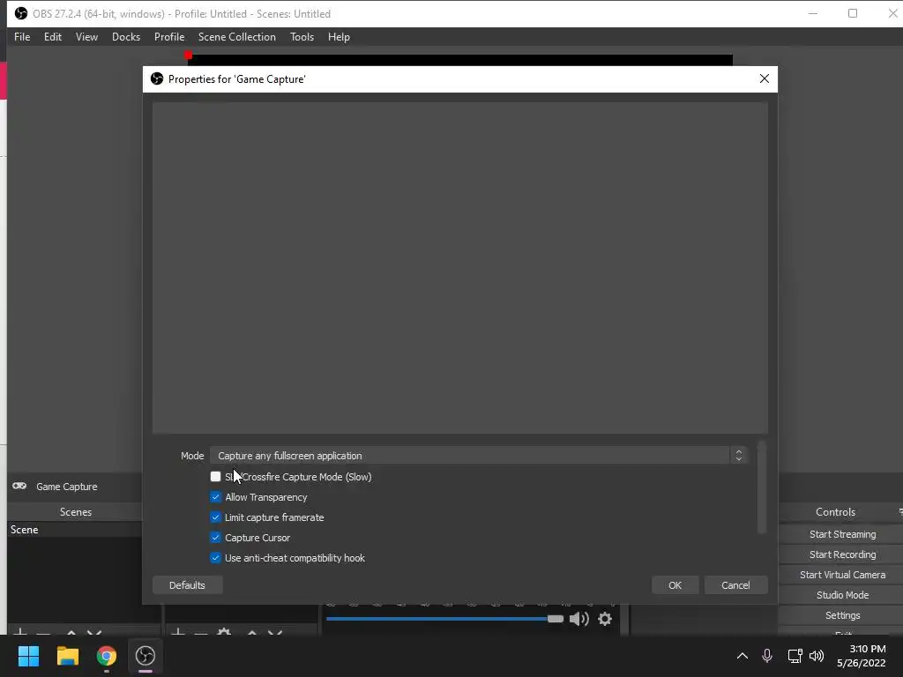The image size is (903, 677).
Task: Open the File menu
Action: [22, 37]
